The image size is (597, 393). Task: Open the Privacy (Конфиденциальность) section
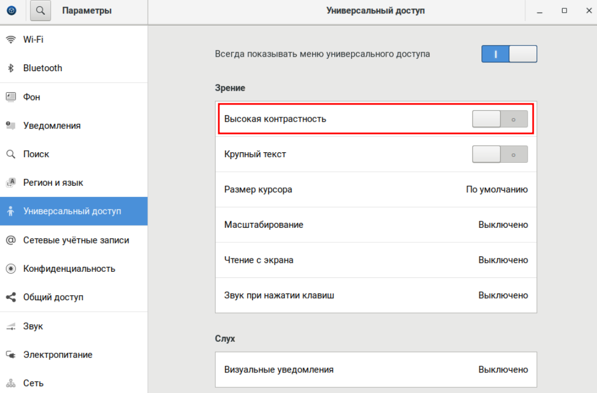point(69,268)
